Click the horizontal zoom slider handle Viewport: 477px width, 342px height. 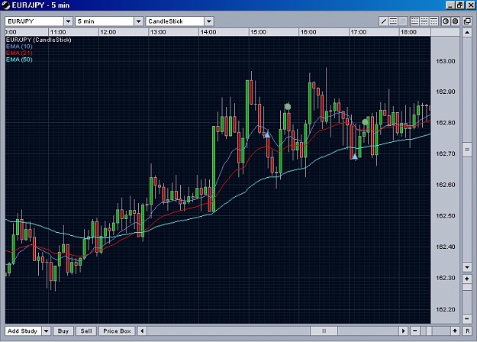pos(429,331)
